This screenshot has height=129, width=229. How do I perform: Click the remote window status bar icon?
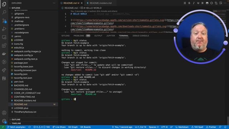click(x=3, y=127)
